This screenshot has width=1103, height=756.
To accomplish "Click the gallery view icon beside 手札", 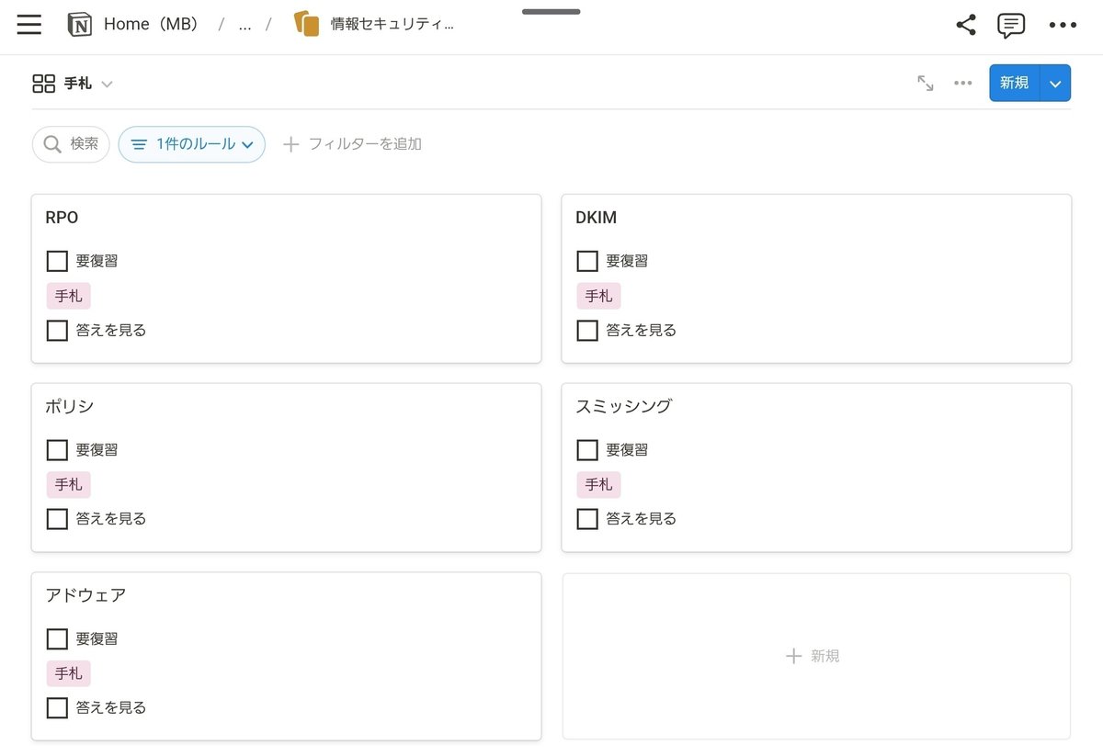I will (43, 84).
